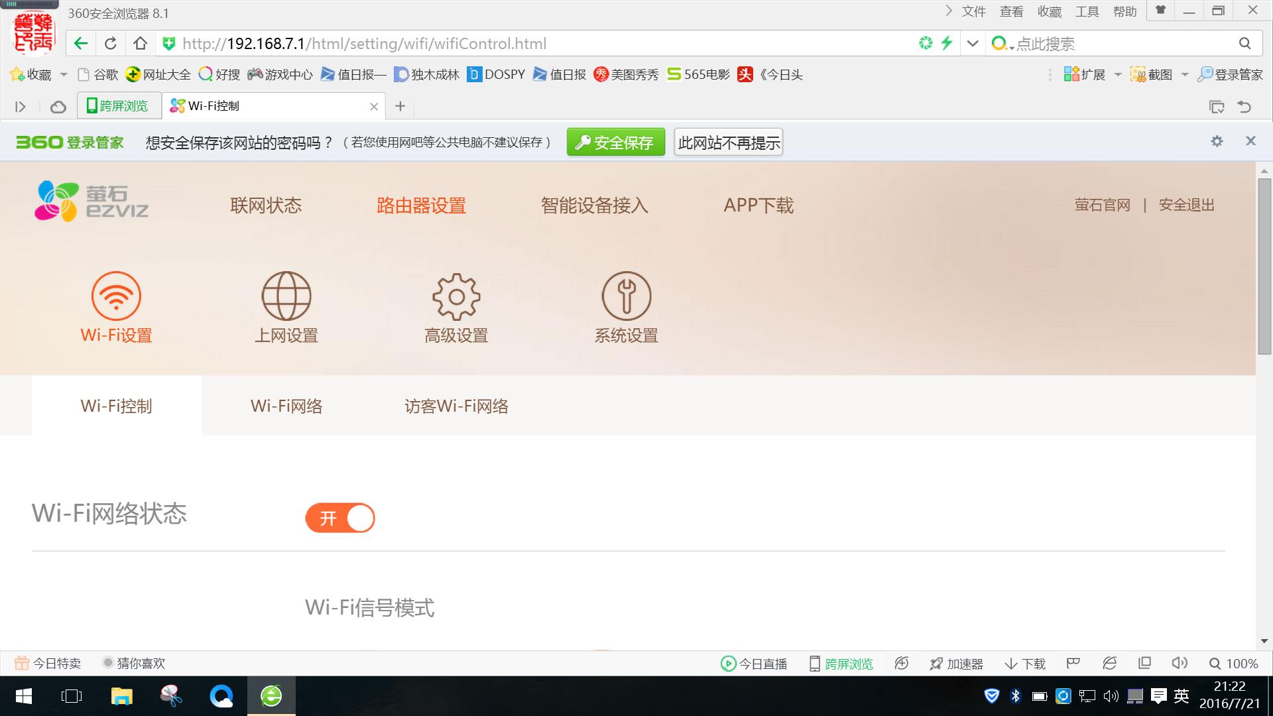Image resolution: width=1273 pixels, height=716 pixels.
Task: Turn off the Wi-Fi网络状态 switch
Action: click(339, 518)
